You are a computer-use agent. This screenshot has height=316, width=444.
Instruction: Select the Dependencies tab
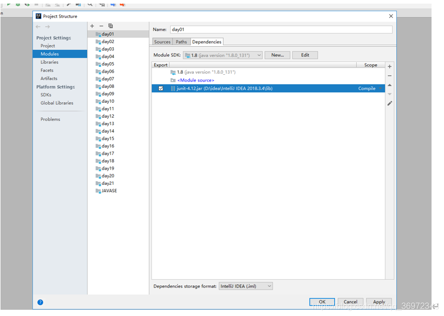(207, 42)
